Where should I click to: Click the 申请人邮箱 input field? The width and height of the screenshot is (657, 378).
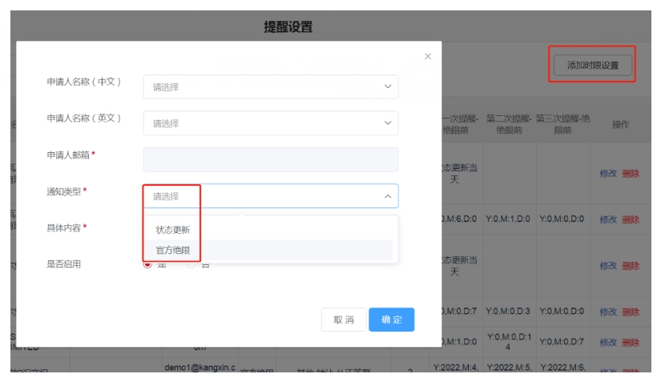(270, 159)
